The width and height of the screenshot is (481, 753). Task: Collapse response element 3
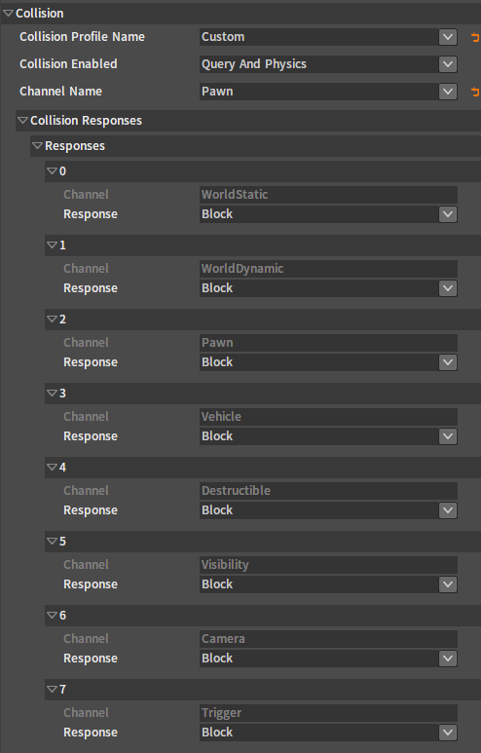(x=52, y=393)
